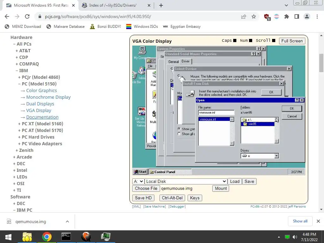
Task: Bookmark page with the star icon
Action: (x=254, y=16)
